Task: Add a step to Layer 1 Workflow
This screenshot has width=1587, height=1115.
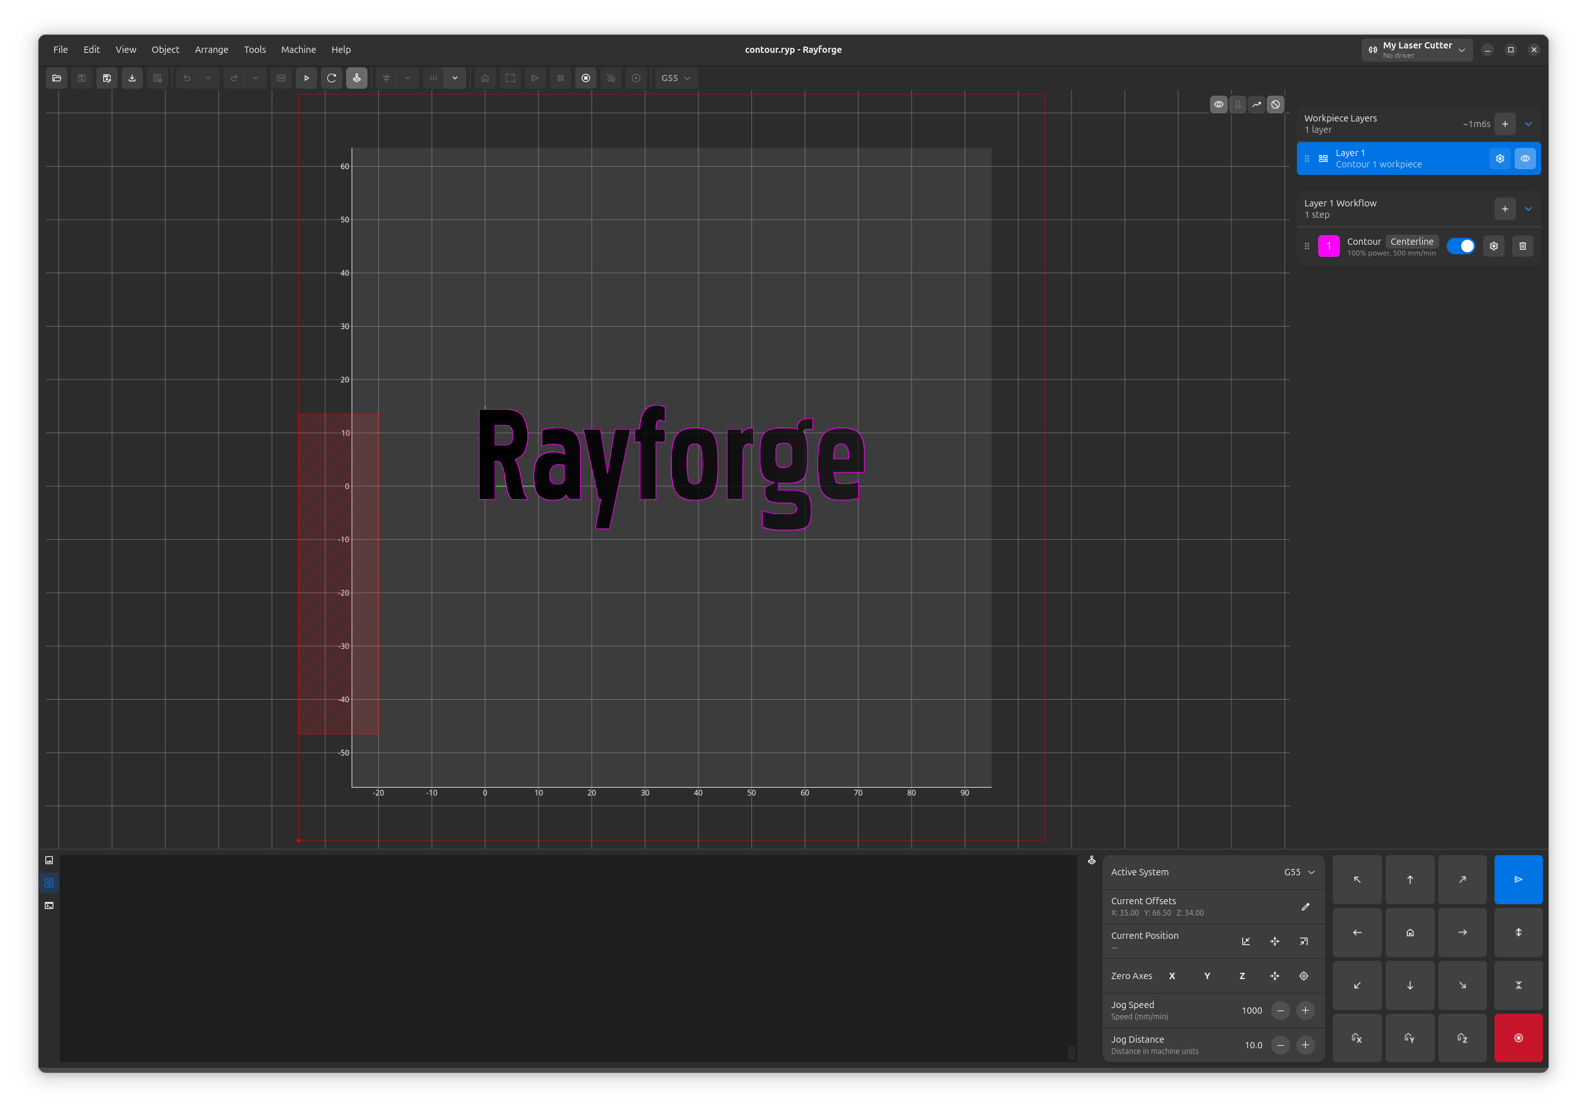Action: pyautogui.click(x=1505, y=209)
